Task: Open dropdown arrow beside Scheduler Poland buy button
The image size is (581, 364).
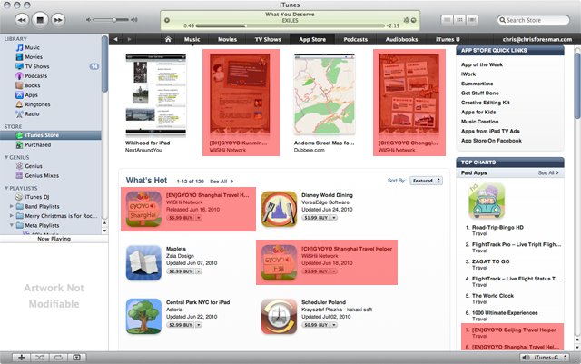Action: pyautogui.click(x=334, y=325)
